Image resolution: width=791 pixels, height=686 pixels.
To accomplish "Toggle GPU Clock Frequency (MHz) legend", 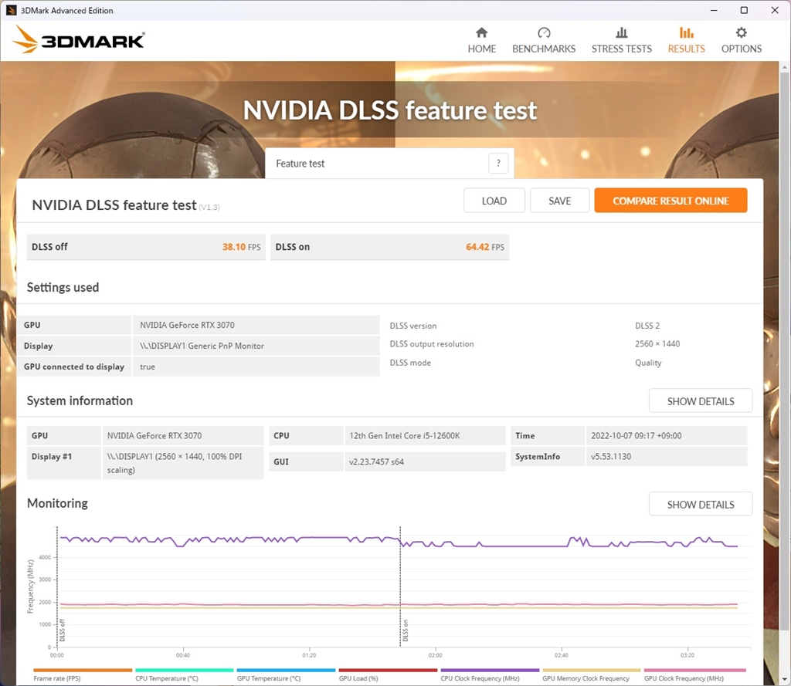I will [x=694, y=675].
